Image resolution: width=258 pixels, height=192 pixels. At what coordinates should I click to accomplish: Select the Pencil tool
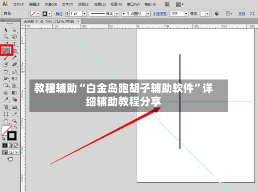(x=14, y=58)
